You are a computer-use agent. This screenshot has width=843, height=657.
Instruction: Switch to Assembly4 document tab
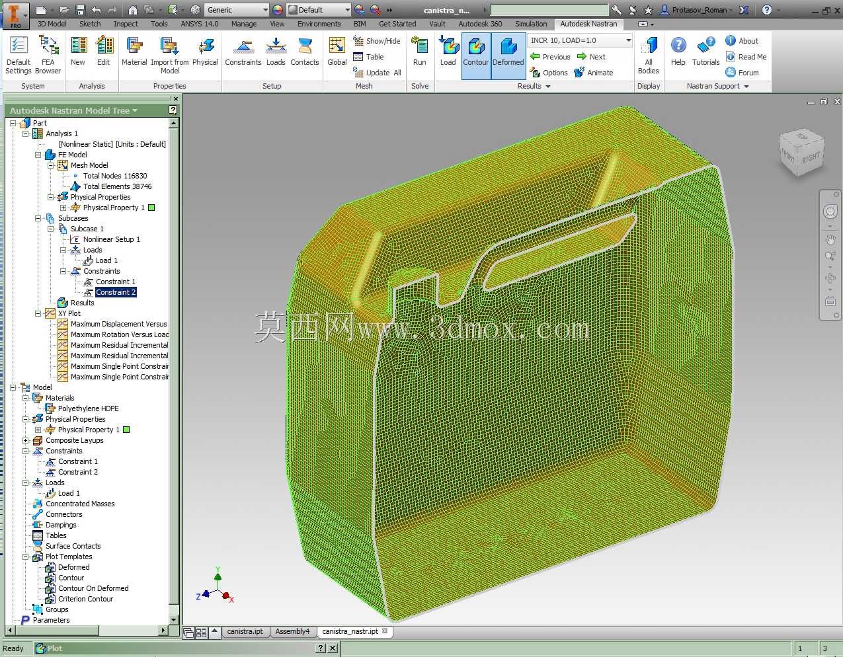(x=292, y=631)
